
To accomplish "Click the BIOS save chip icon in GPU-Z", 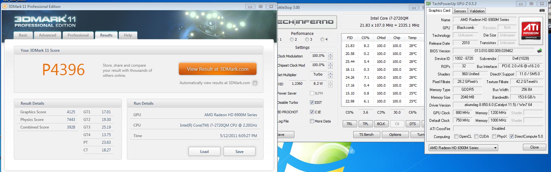I will tap(539, 51).
